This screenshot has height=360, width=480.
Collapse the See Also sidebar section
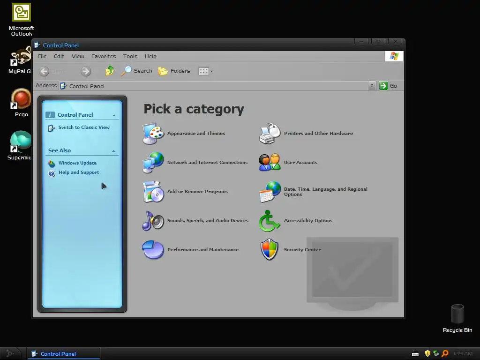113,151
